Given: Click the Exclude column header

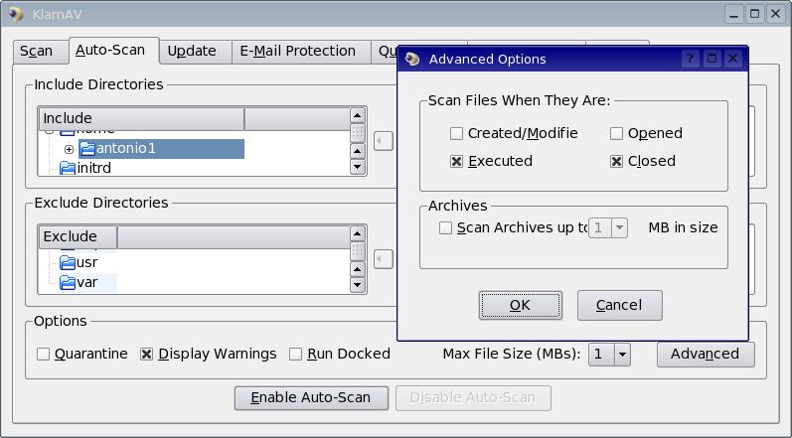Looking at the screenshot, I should click(78, 236).
